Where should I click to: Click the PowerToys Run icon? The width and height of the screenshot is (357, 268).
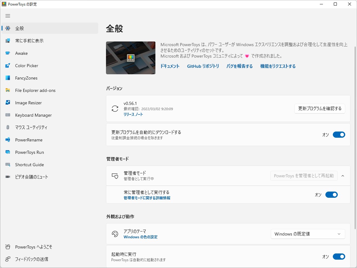(8, 152)
